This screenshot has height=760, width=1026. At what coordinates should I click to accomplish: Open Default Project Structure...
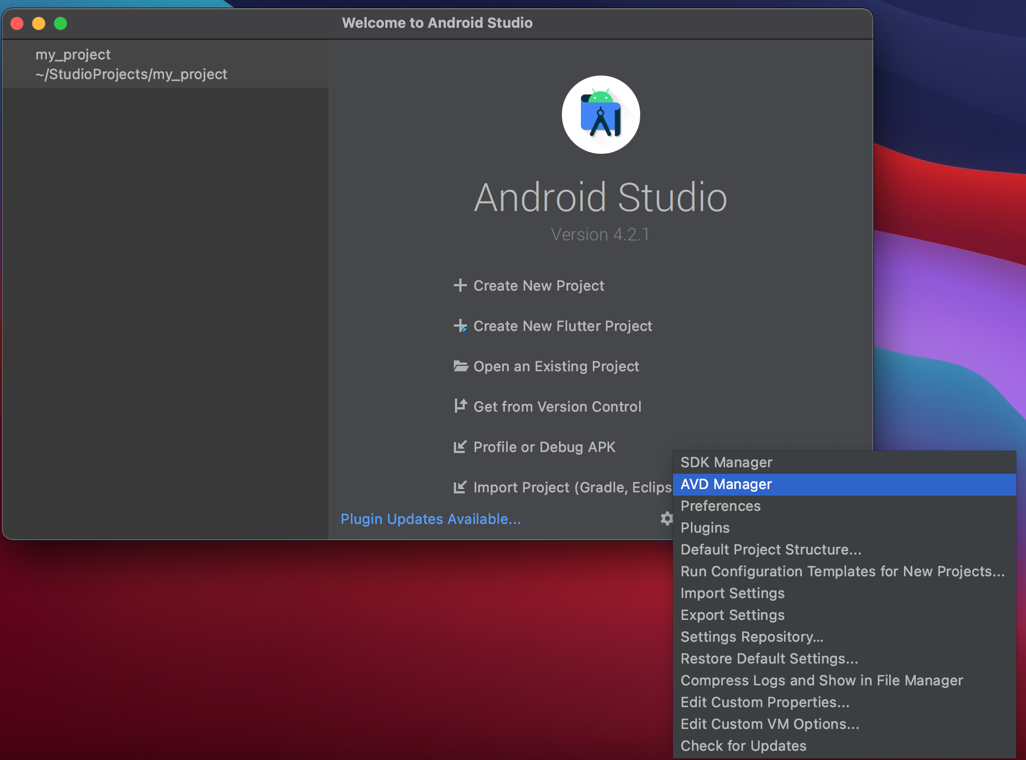pyautogui.click(x=845, y=550)
